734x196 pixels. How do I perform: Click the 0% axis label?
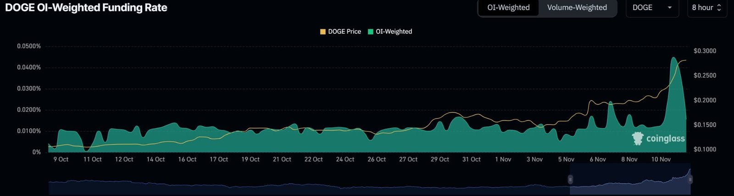point(36,152)
